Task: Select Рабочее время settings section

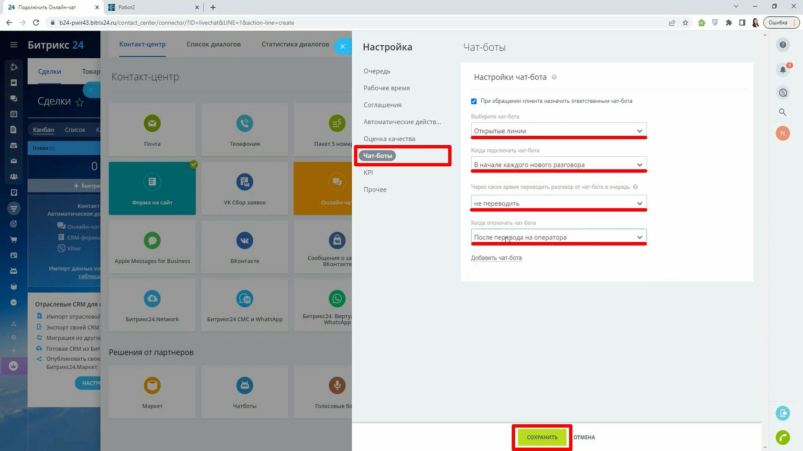Action: pos(386,88)
